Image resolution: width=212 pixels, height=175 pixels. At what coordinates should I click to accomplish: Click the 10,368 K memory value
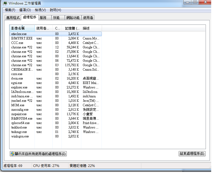click(x=73, y=92)
